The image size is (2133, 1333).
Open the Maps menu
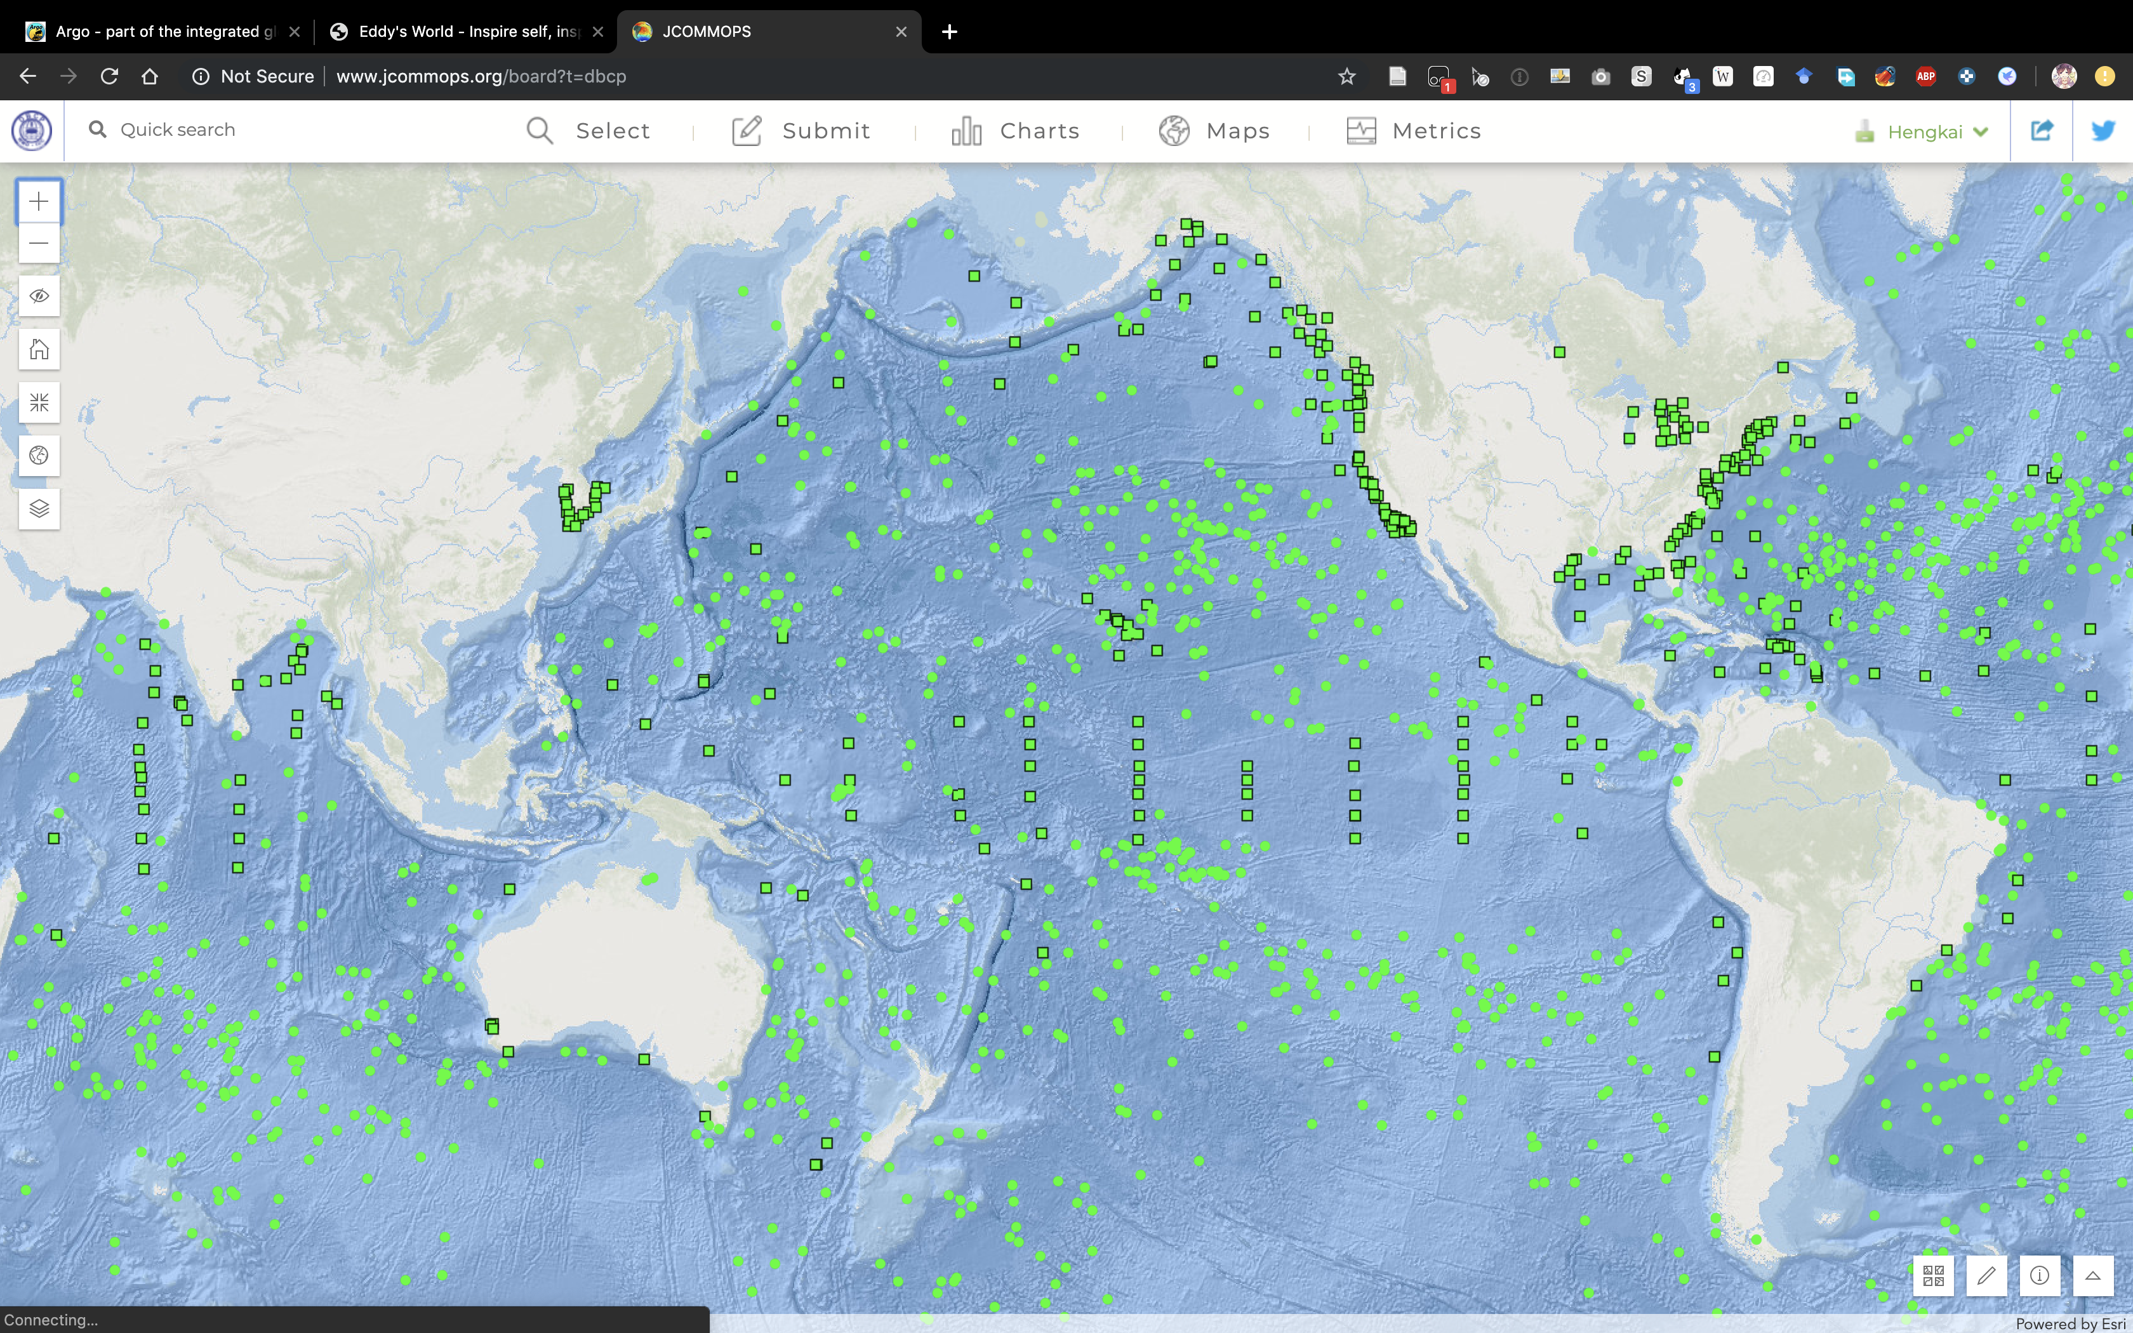[x=1214, y=131]
